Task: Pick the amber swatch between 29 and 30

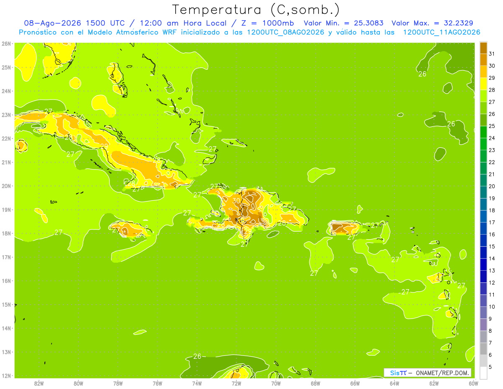Action: [483, 72]
